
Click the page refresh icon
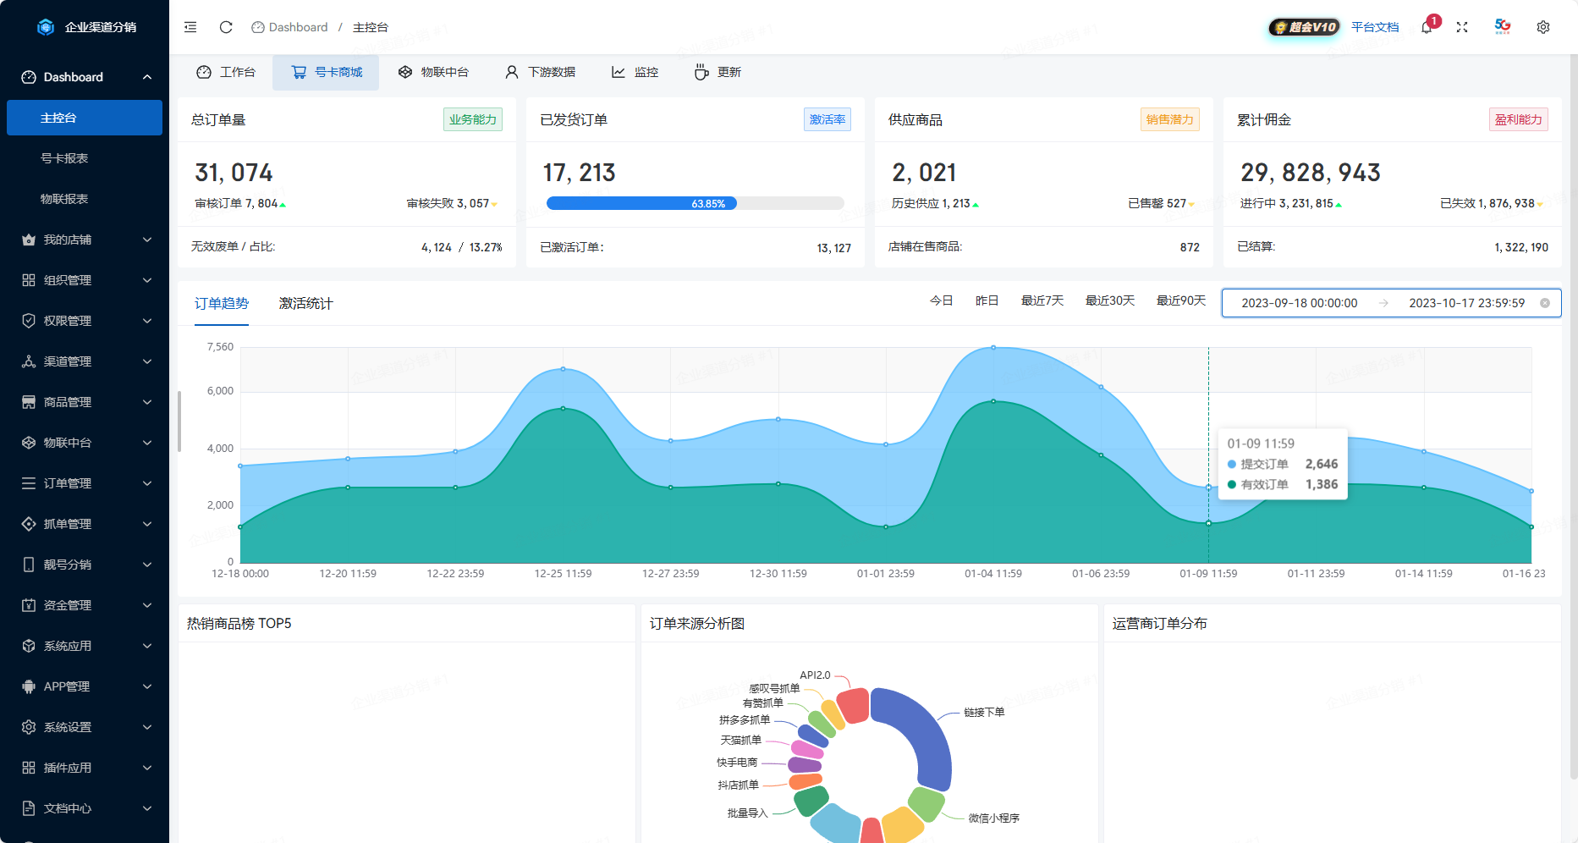pyautogui.click(x=226, y=27)
